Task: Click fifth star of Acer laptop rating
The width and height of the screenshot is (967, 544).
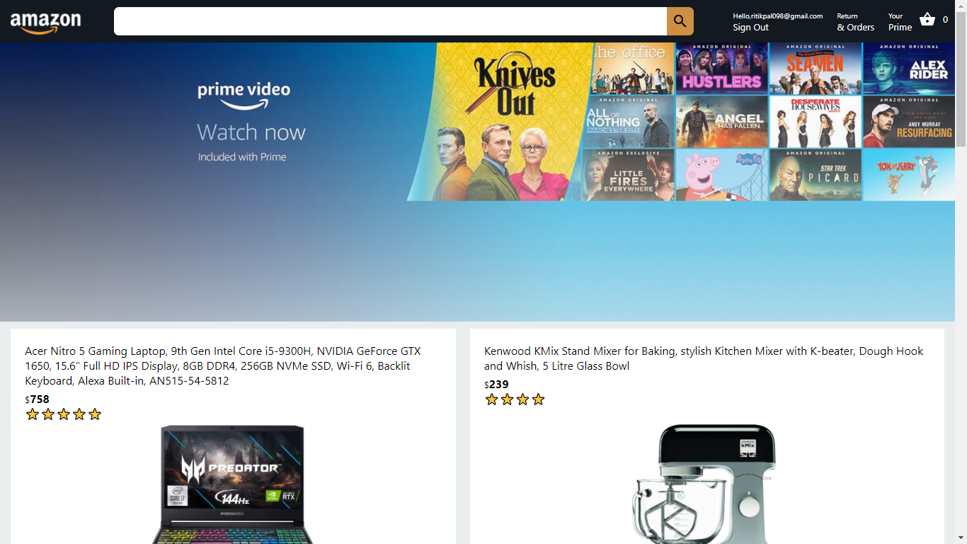Action: coord(95,414)
